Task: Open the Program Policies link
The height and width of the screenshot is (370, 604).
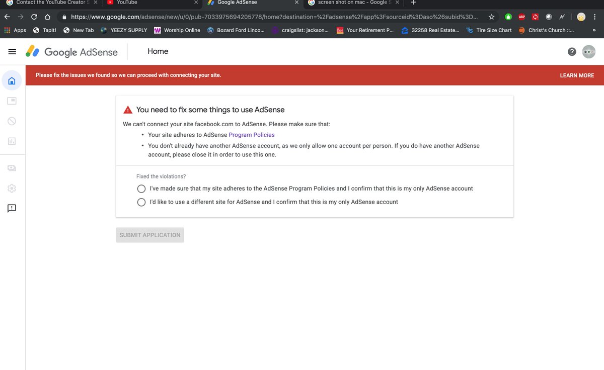Action: 252,135
